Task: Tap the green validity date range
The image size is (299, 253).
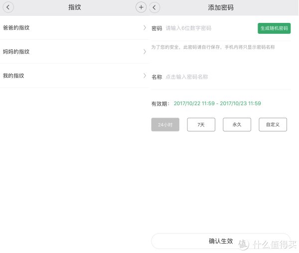Action: pyautogui.click(x=217, y=104)
